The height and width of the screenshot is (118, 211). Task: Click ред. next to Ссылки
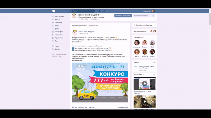pyautogui.click(x=154, y=62)
